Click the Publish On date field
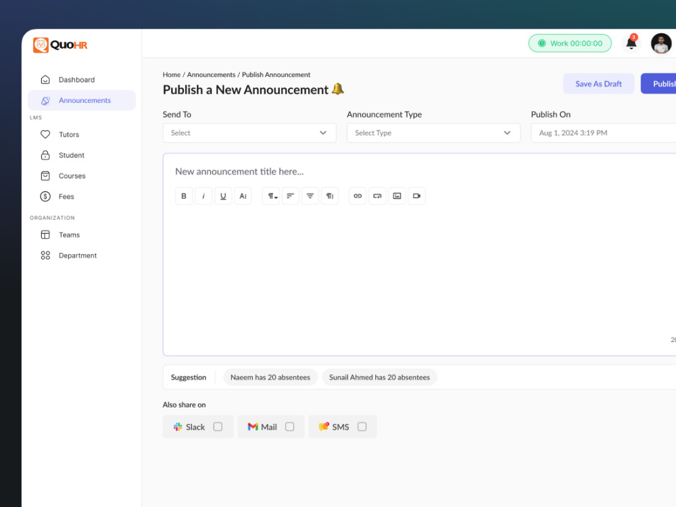This screenshot has width=676, height=507. (603, 132)
